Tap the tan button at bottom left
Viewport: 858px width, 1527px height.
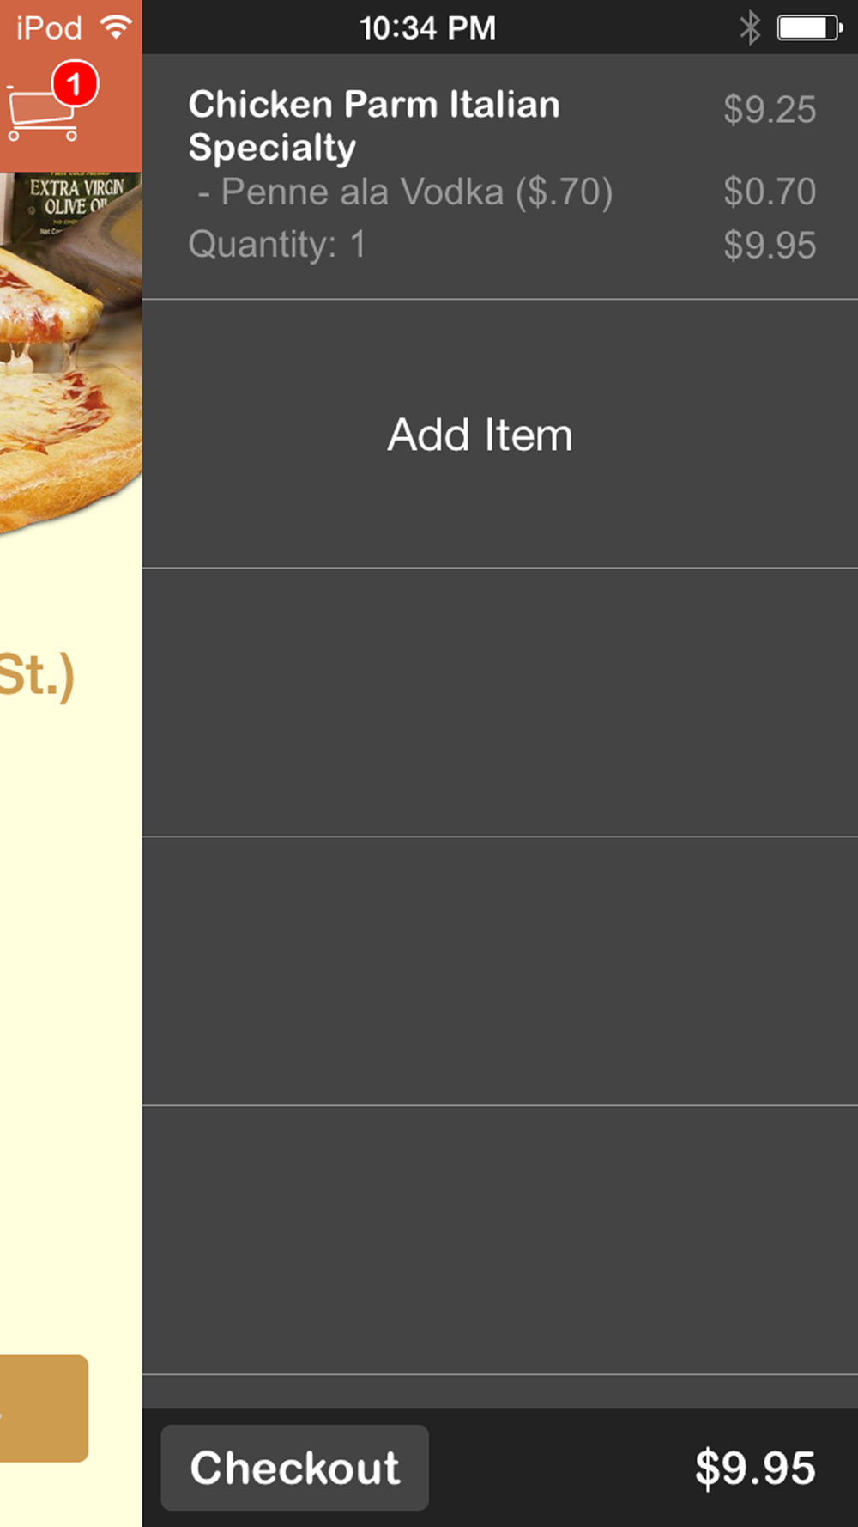click(x=44, y=1408)
